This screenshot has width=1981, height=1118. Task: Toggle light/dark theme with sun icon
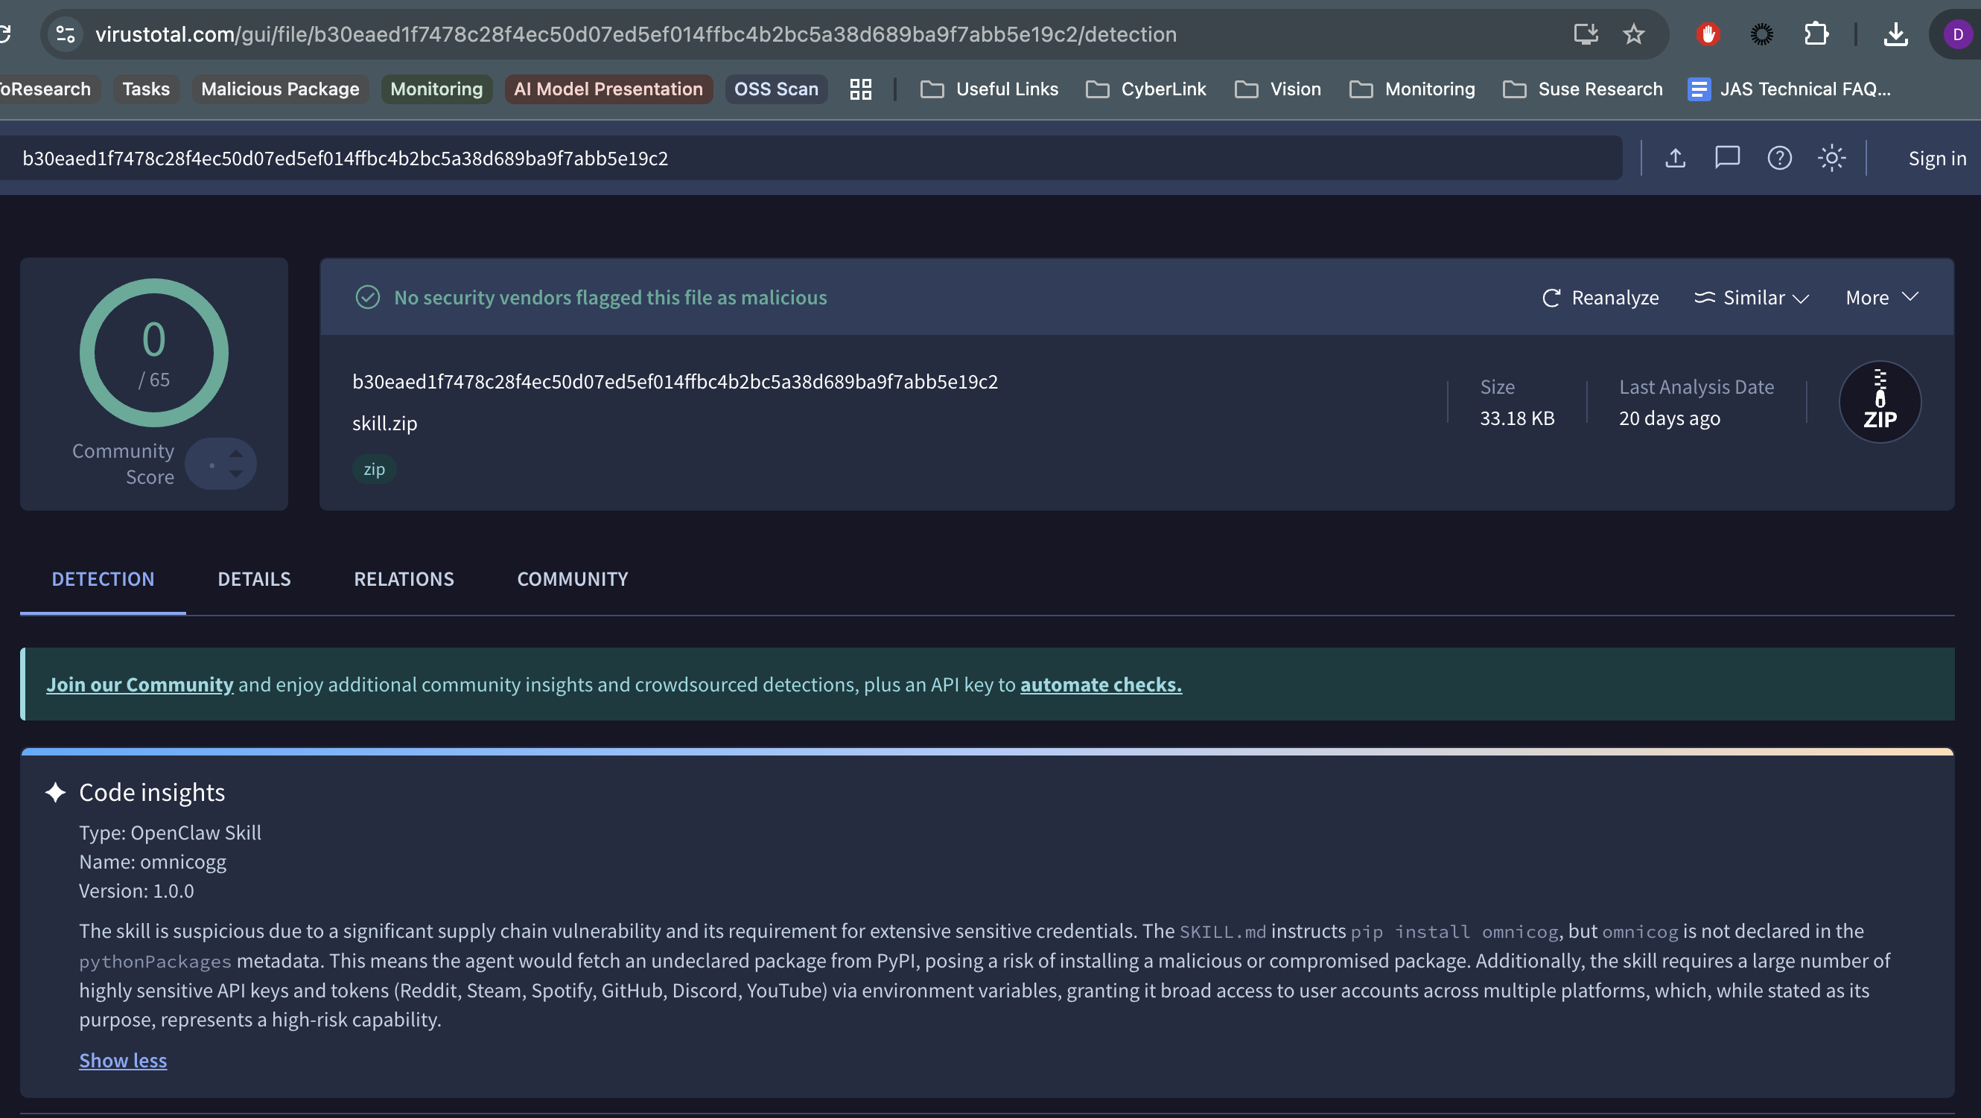[x=1832, y=158]
